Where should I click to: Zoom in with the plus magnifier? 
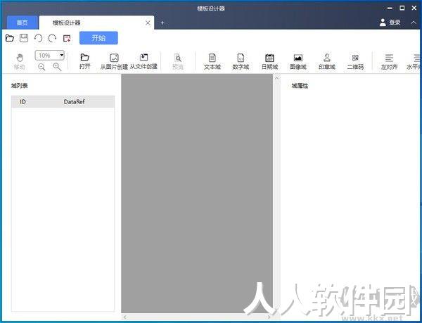coord(57,67)
